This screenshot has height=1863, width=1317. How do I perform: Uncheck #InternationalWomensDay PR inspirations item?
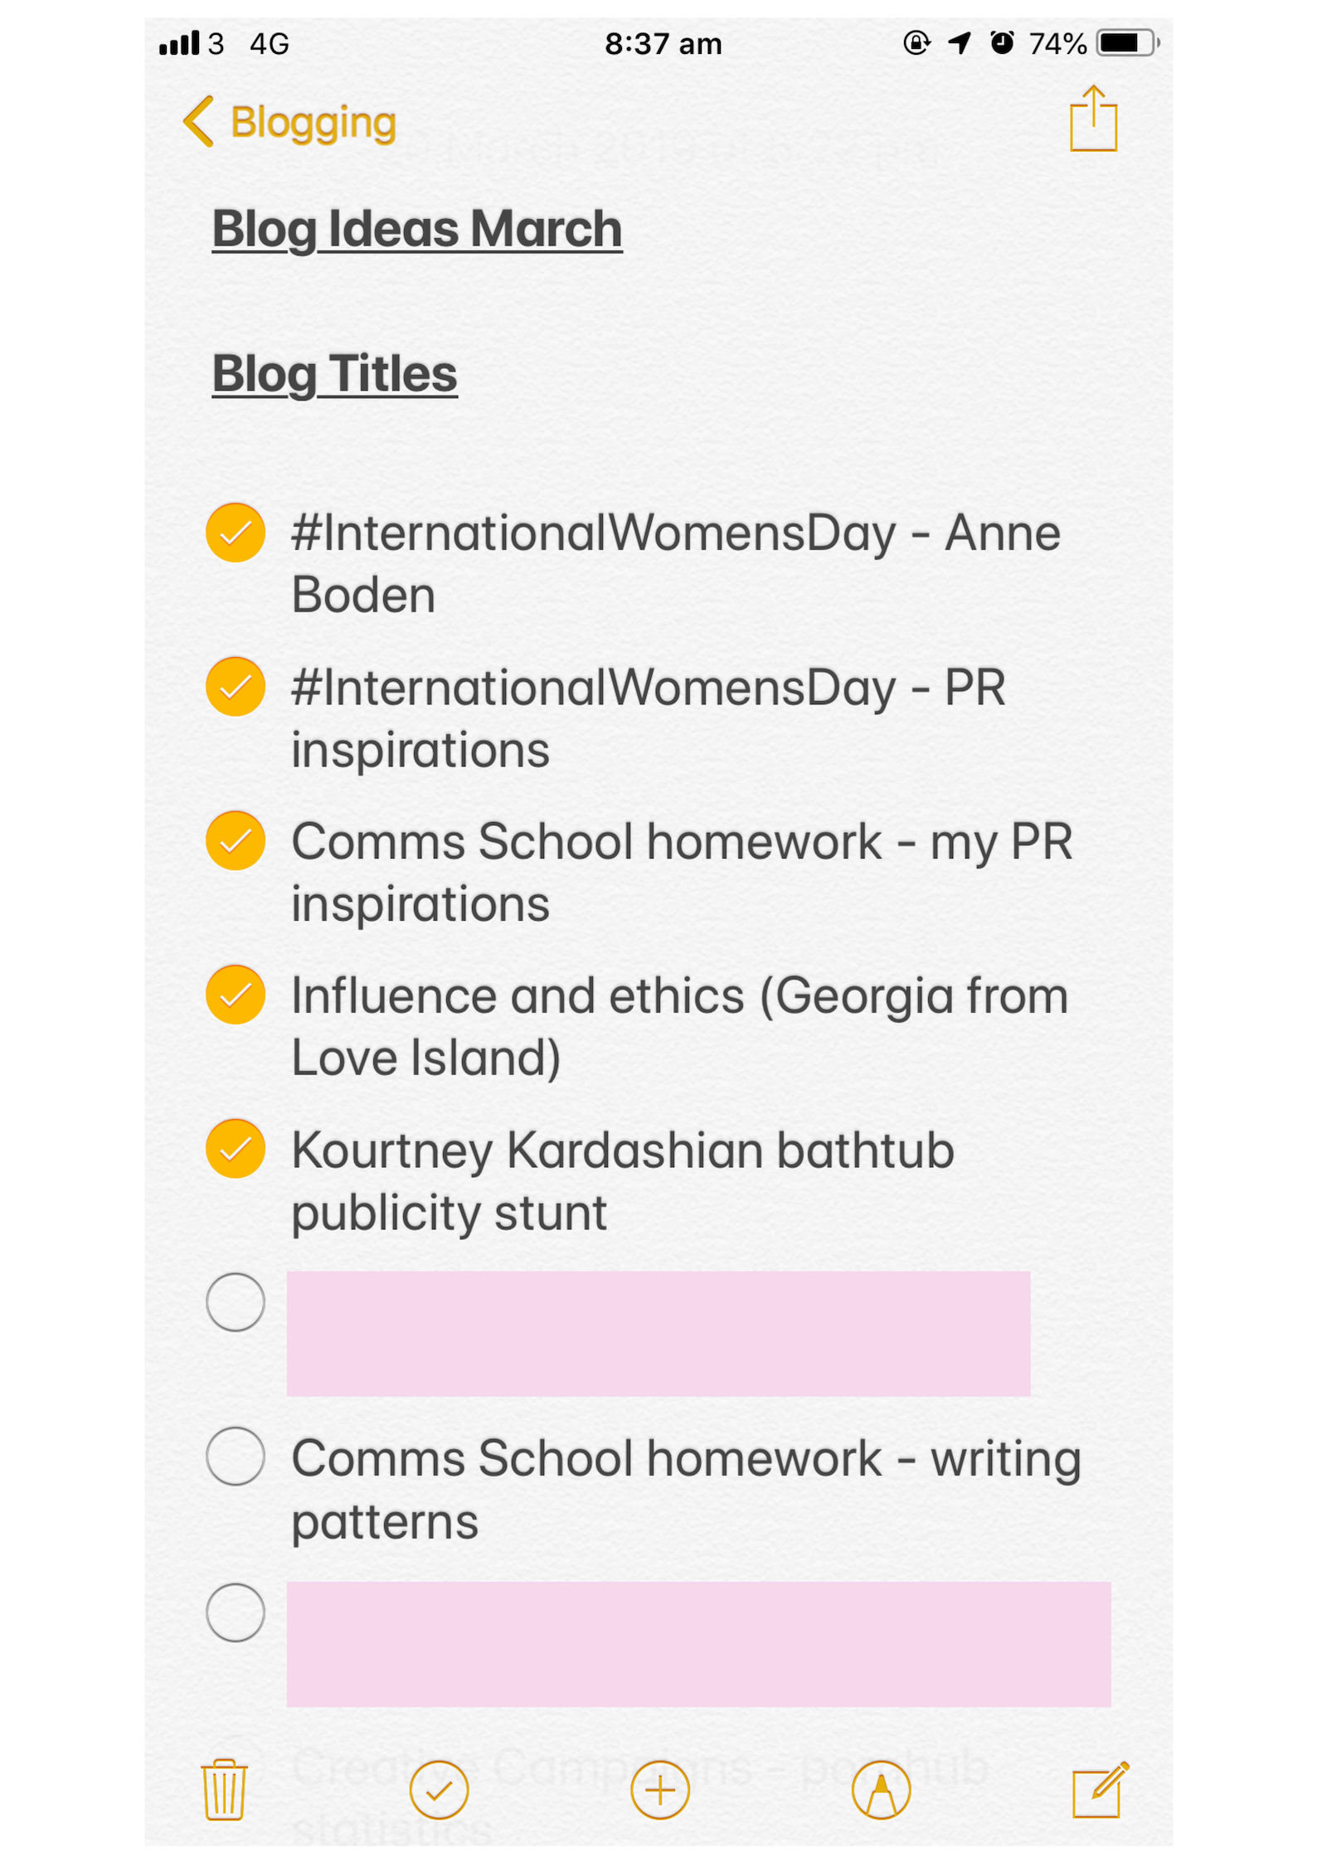(x=236, y=686)
